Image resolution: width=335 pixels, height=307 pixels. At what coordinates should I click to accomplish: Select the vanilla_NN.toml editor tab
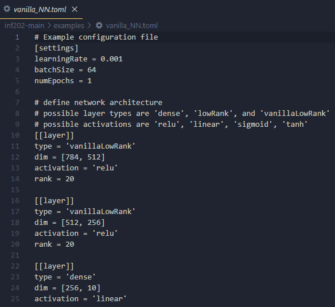point(41,9)
